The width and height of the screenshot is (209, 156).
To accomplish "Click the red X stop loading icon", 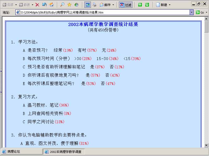I will [37, 5].
